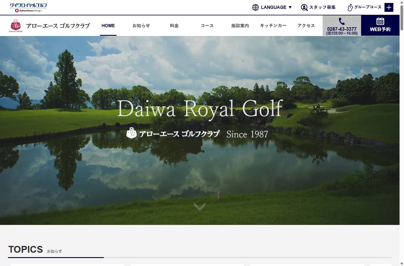Open the コース menu item

click(207, 26)
